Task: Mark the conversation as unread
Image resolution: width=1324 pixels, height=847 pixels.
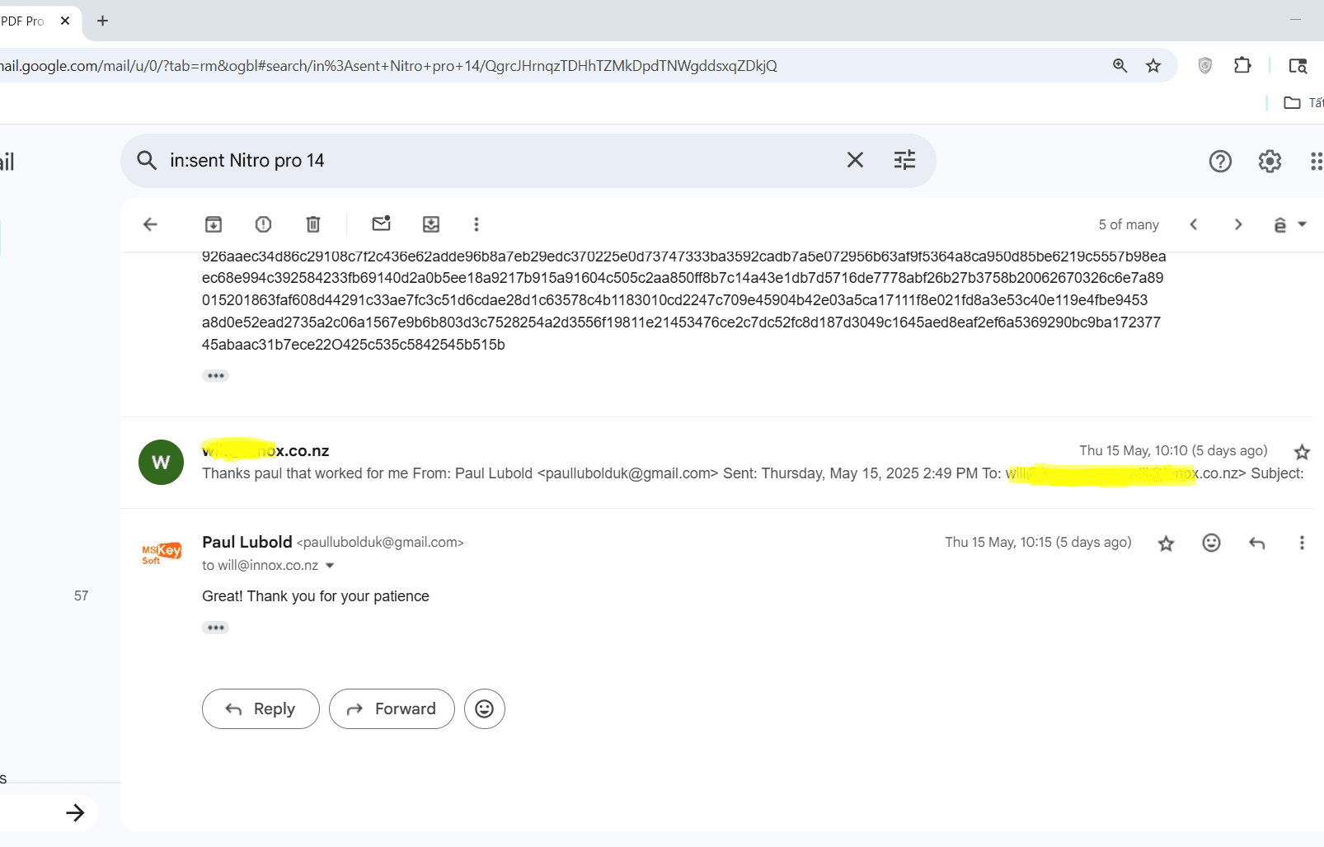Action: click(x=381, y=224)
